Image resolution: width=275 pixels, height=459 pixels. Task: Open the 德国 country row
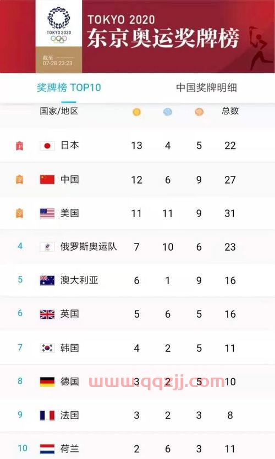[x=137, y=381]
